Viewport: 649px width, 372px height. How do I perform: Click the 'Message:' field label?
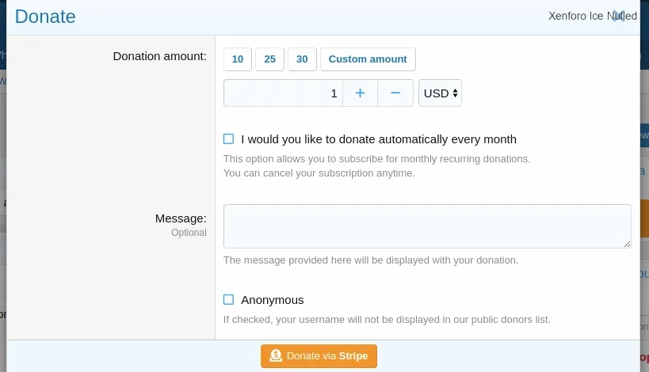click(181, 218)
